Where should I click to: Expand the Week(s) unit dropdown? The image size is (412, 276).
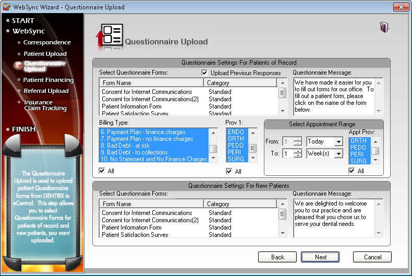pyautogui.click(x=338, y=154)
